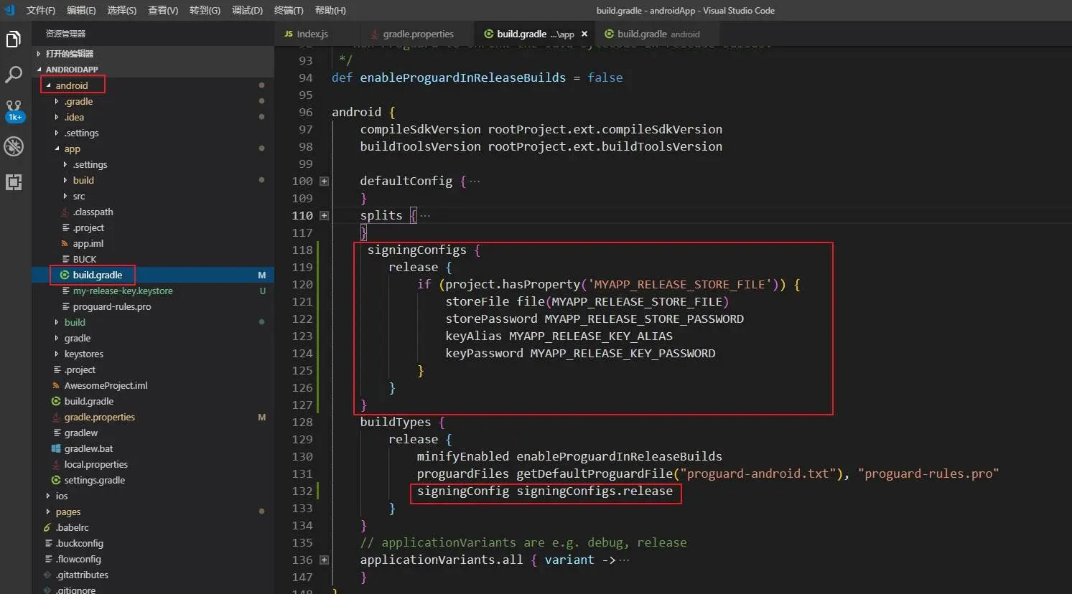Switch to the gradle.properties editor tab
The height and width of the screenshot is (594, 1072).
(417, 34)
